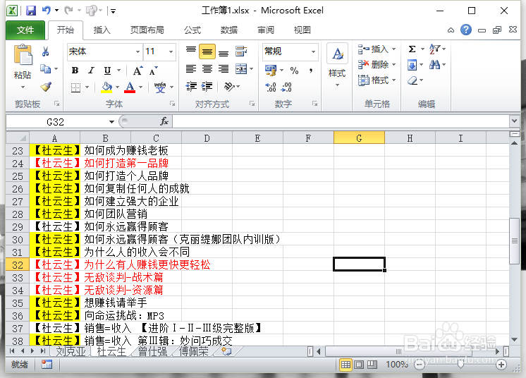
Task: Click the Paste clipboard icon
Action: tap(23, 55)
